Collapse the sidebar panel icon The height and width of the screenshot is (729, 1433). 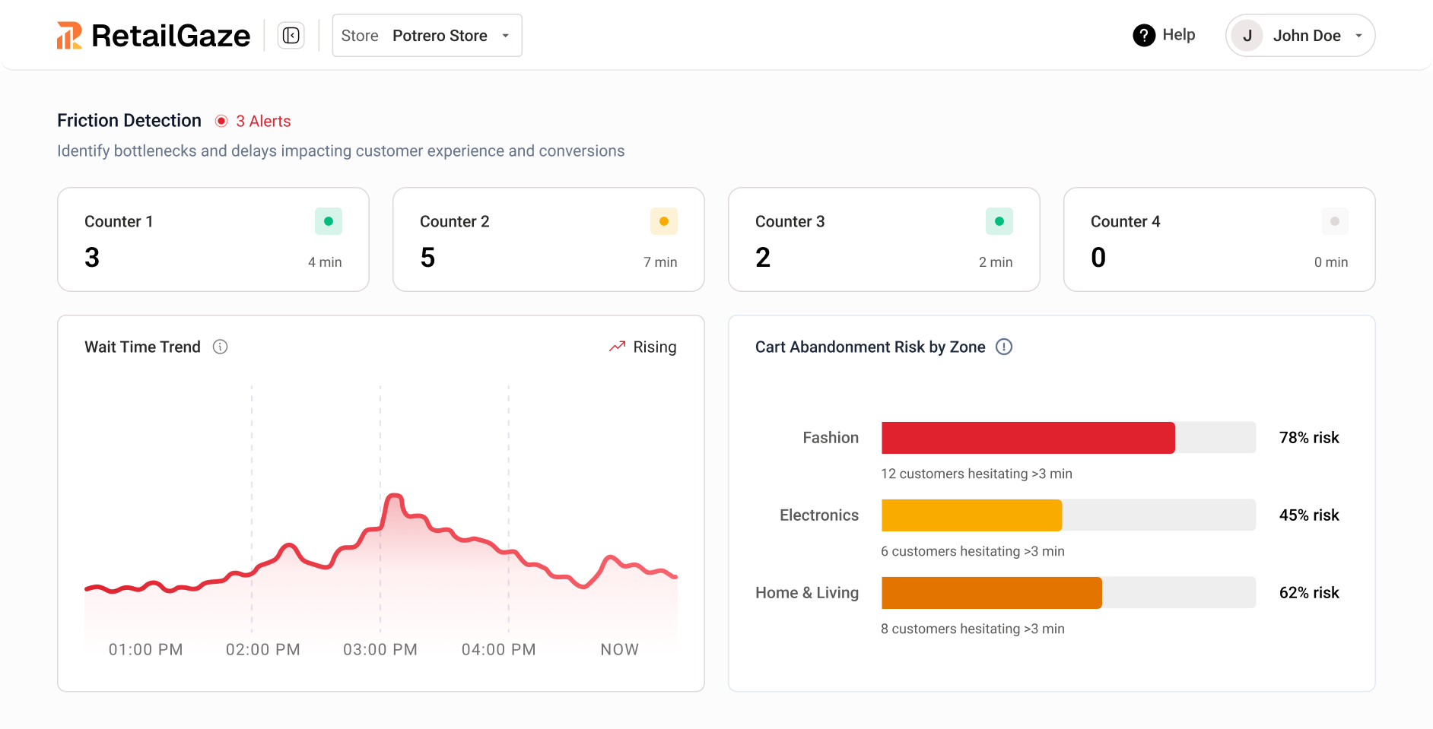(291, 36)
